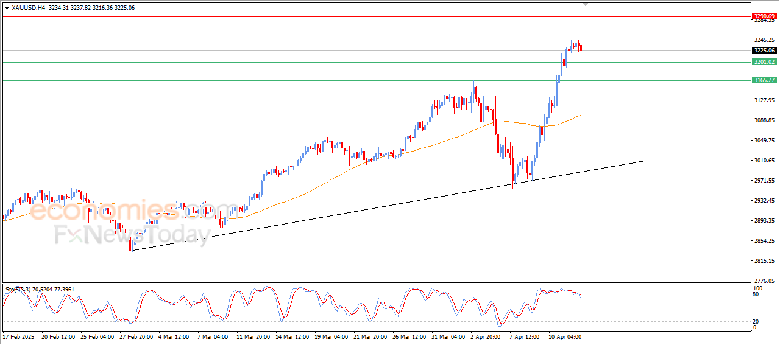Select the green 3165.27 price label
The image size is (780, 345).
coord(764,80)
